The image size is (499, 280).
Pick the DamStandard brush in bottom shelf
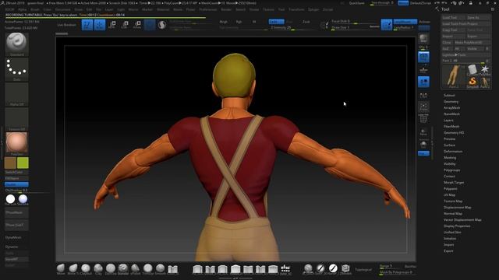[x=111, y=269]
